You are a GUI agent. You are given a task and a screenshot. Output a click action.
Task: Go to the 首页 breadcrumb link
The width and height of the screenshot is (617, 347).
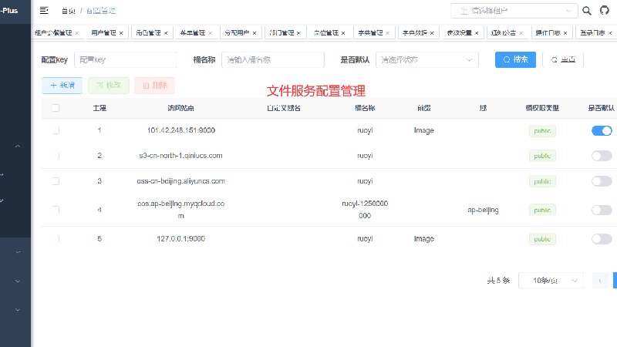[68, 11]
